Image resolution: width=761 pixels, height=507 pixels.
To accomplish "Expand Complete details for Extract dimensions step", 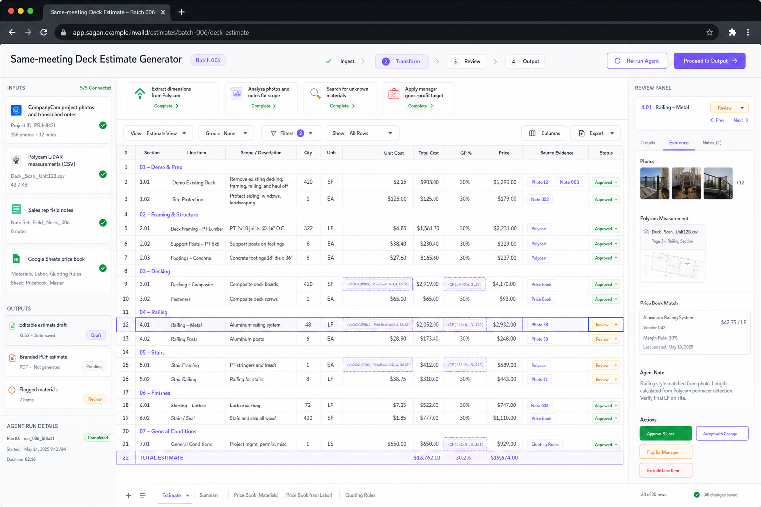I will click(166, 106).
